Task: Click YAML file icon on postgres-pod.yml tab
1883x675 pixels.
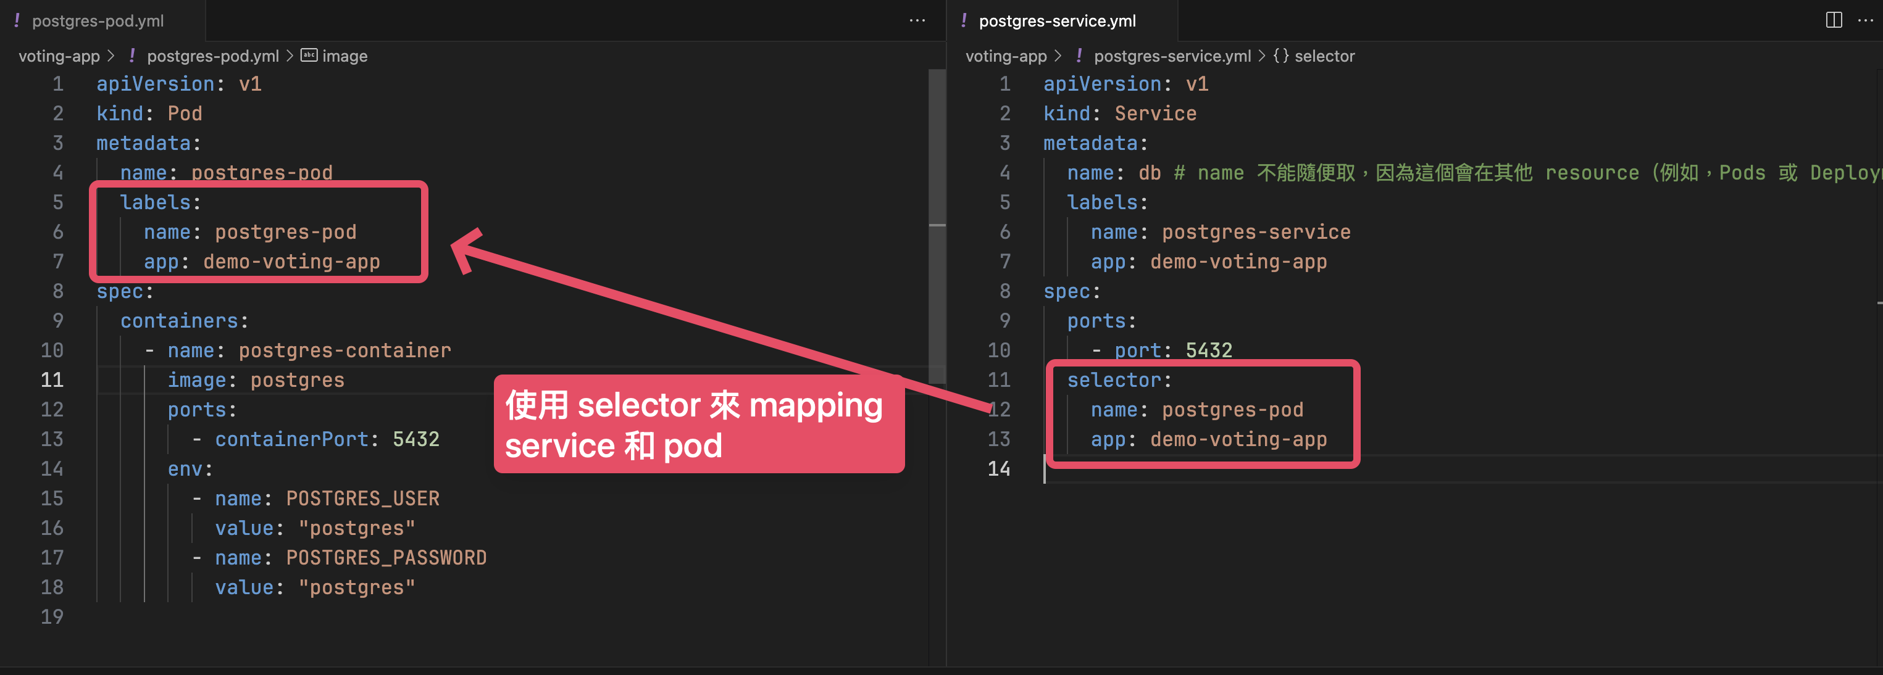Action: [16, 20]
